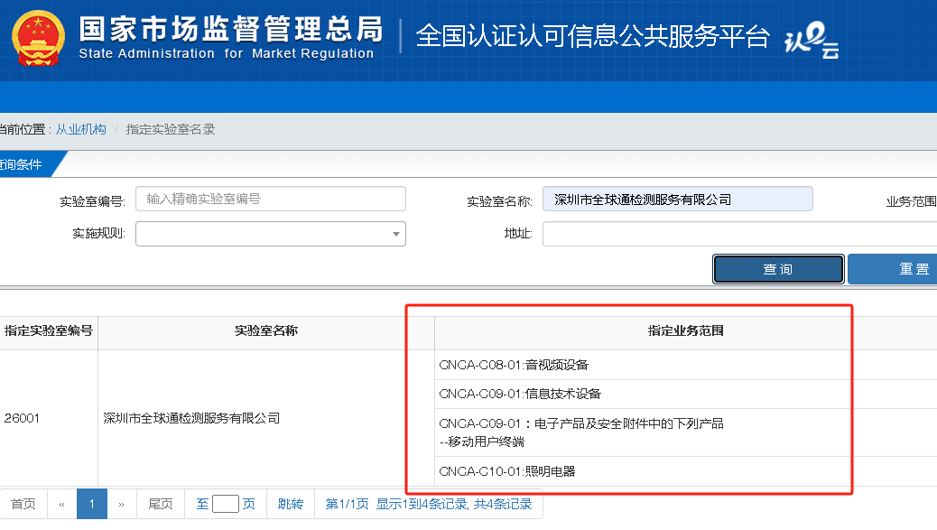Focus the 实验室编号 input field
The image size is (937, 530).
tap(271, 199)
